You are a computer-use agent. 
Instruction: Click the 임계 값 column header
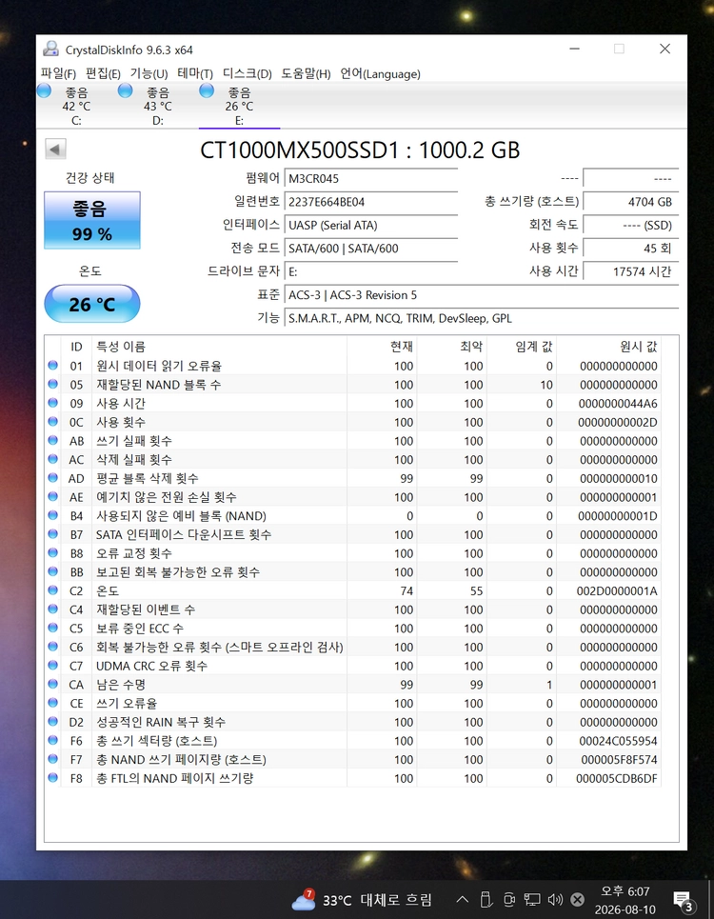522,347
